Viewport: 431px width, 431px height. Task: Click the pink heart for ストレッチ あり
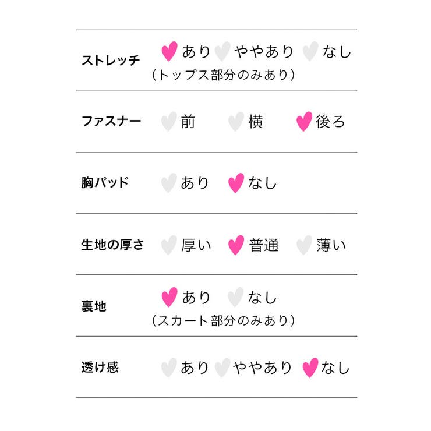pos(169,51)
